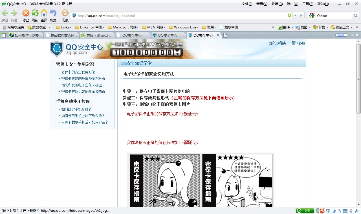Open 网络收藏夹 online favorites
Screen dimensions: 361x214
[x=13, y=27]
